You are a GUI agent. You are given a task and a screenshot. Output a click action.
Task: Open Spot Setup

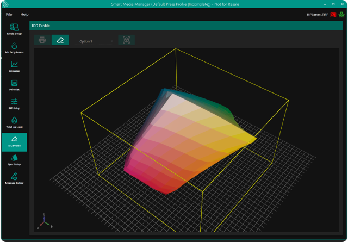[14, 160]
